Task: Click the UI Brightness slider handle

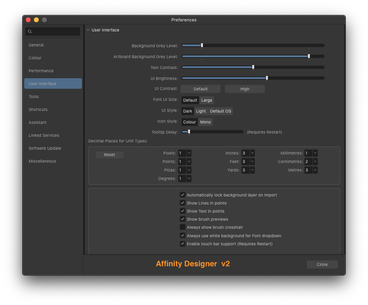Action: (267, 78)
